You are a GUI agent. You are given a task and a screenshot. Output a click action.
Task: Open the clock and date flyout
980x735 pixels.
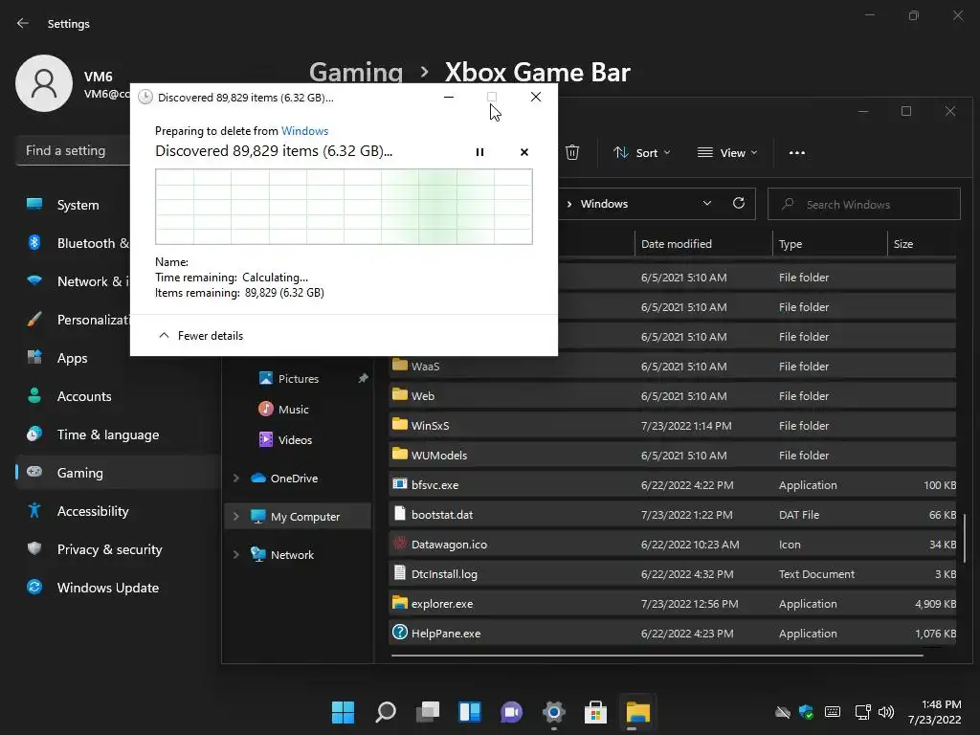[934, 712]
